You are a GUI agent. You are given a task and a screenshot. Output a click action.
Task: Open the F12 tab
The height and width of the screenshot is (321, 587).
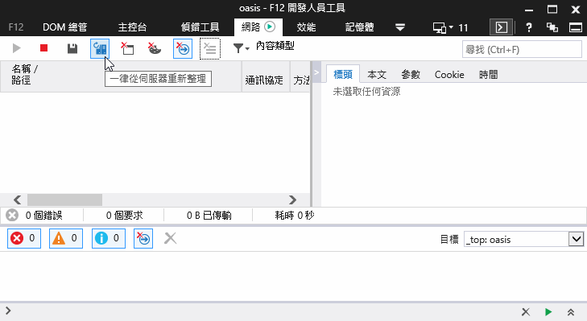click(16, 27)
